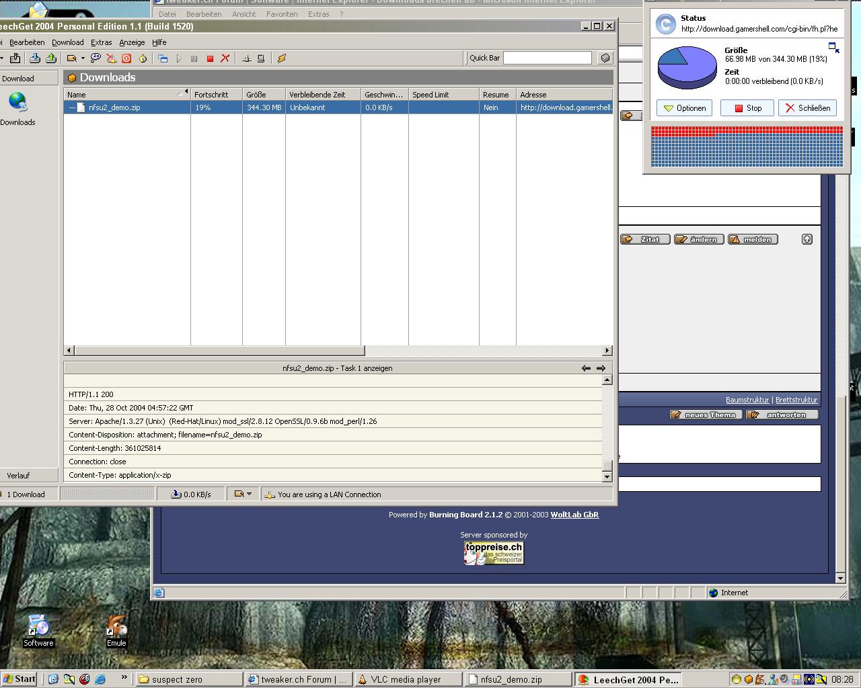
Task: Open the Optionen dropdown in status popup
Action: coord(684,108)
